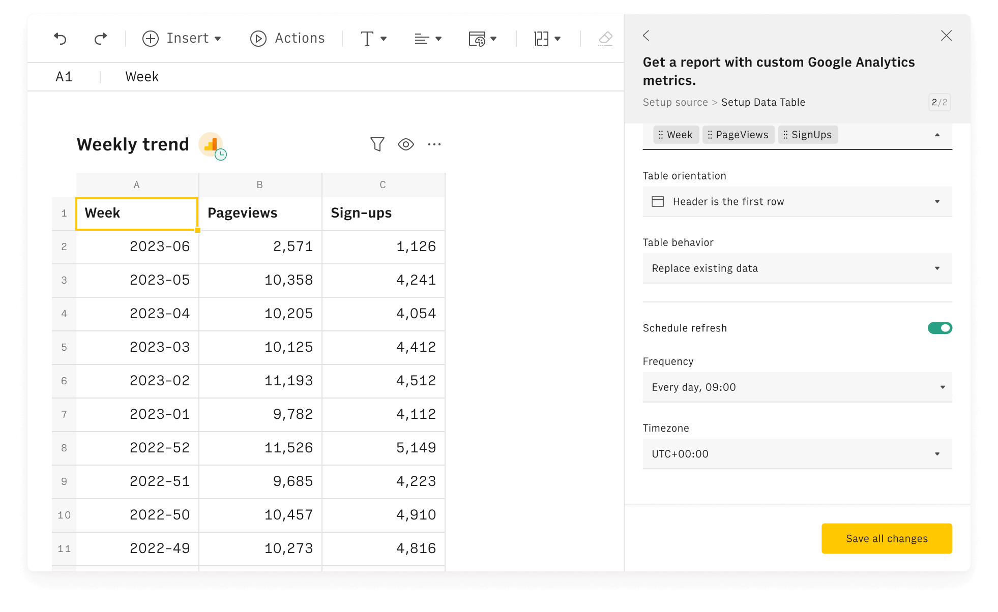Viewport: 998px width, 612px height.
Task: Click the PageViews column tag
Action: tap(738, 135)
